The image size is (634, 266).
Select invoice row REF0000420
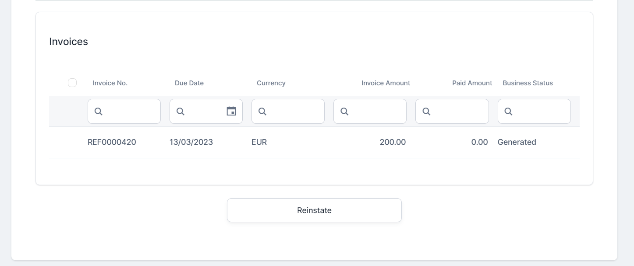(112, 142)
